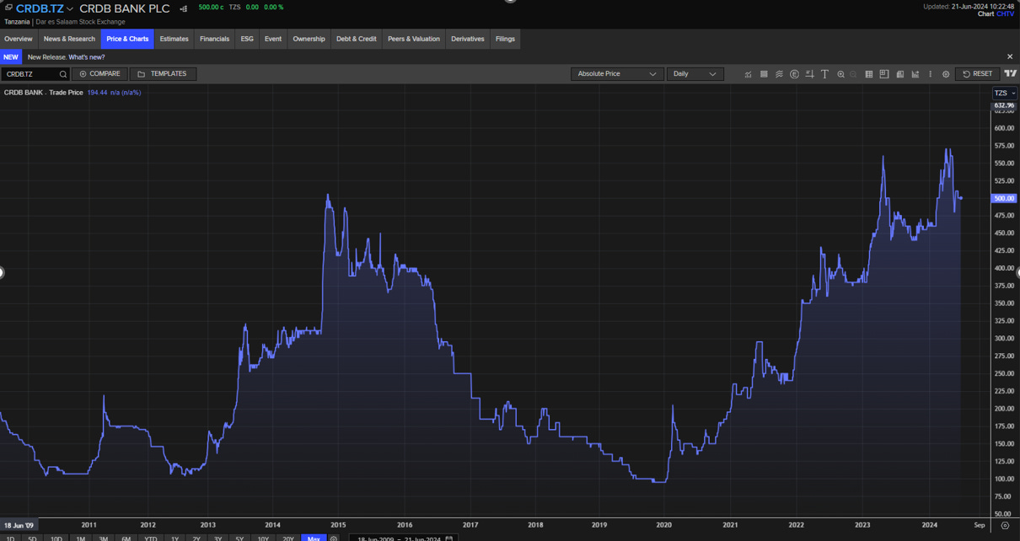Click the TradingView logo icon
1020x541 pixels.
pyautogui.click(x=1011, y=74)
